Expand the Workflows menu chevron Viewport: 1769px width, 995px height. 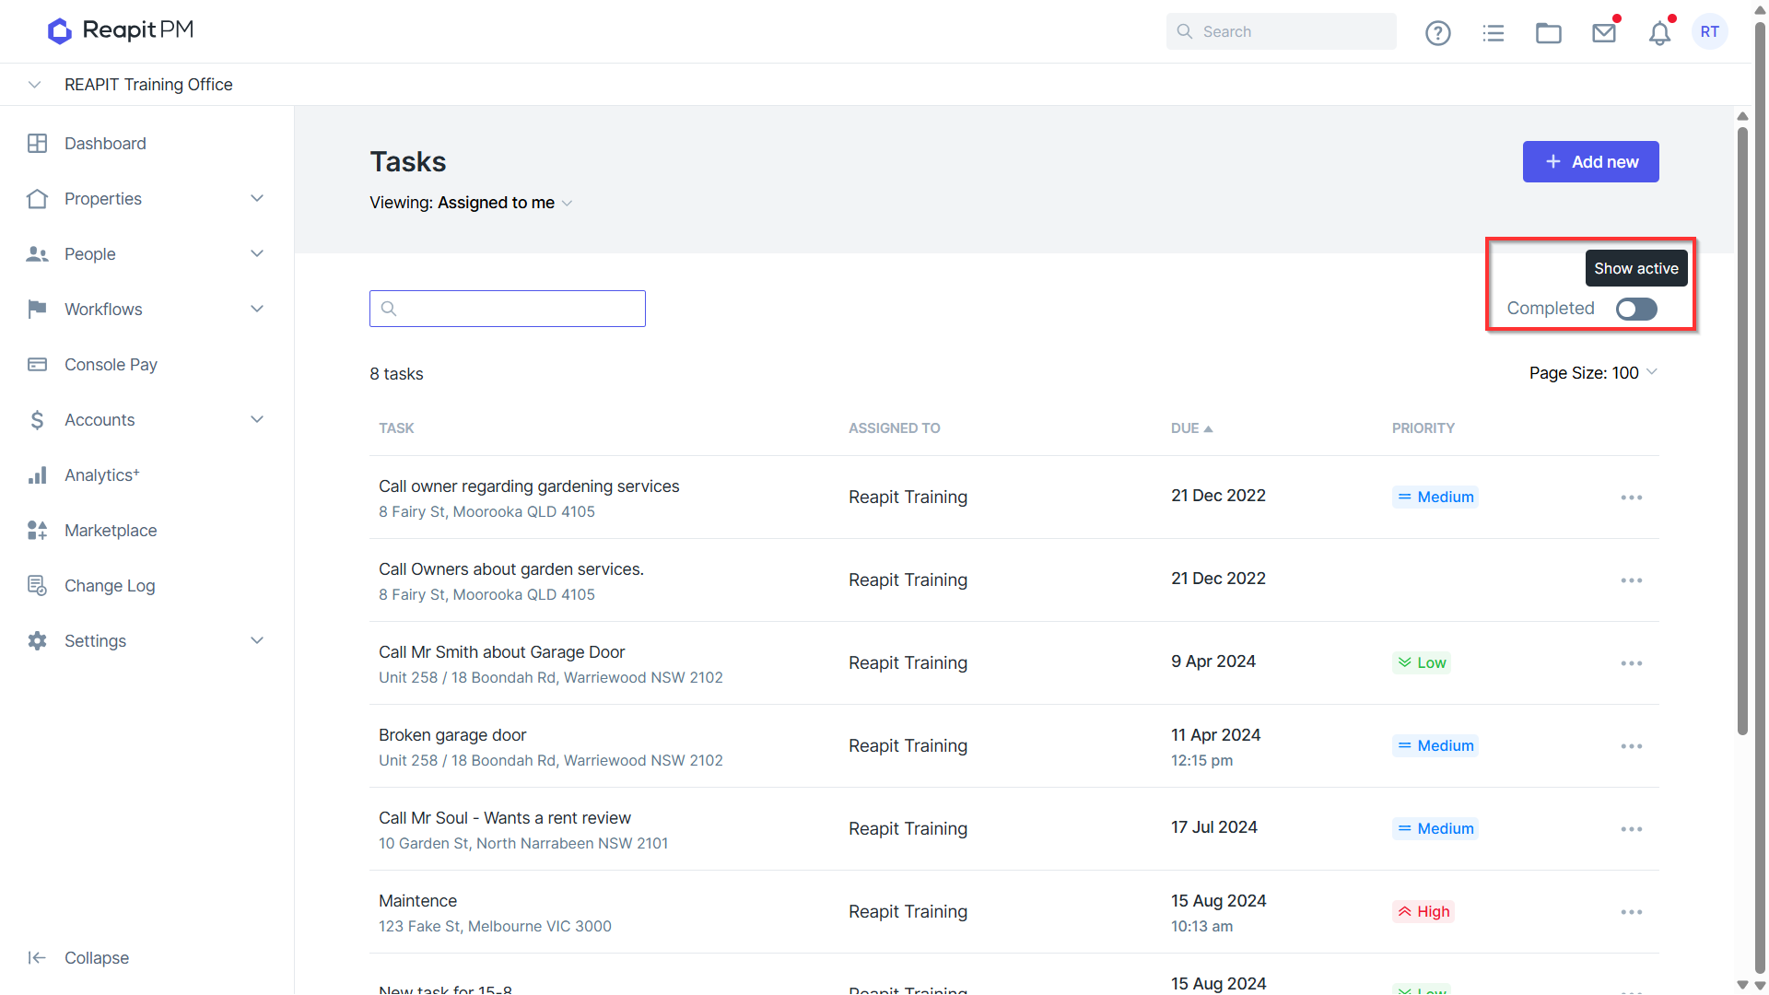click(x=257, y=309)
